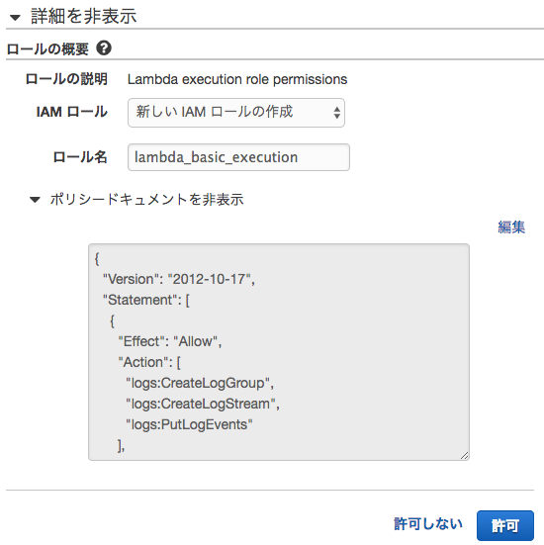This screenshot has height=545, width=544.
Task: Click the "Action": [ line
Action: click(x=149, y=363)
